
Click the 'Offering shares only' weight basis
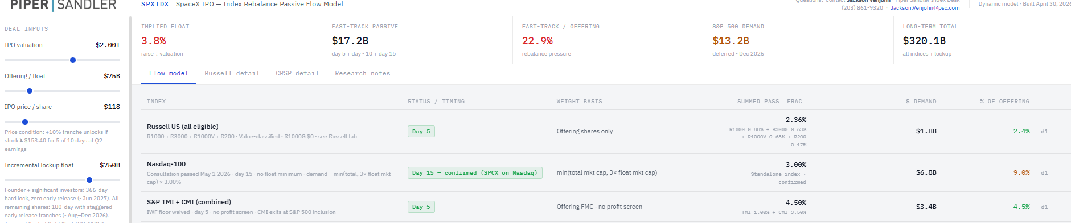coord(585,131)
